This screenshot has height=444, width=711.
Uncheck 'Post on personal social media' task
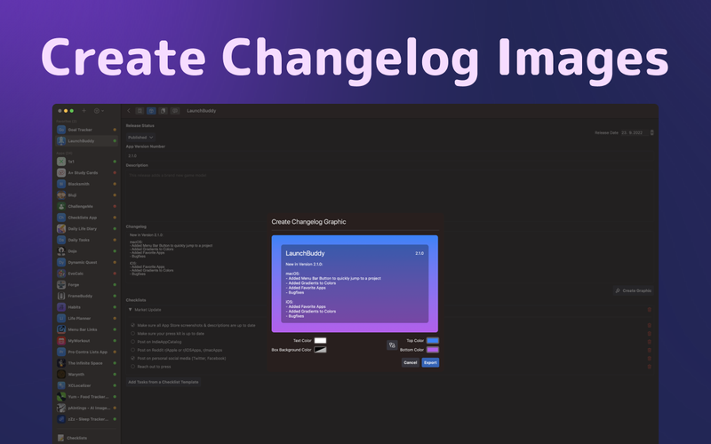coord(132,358)
